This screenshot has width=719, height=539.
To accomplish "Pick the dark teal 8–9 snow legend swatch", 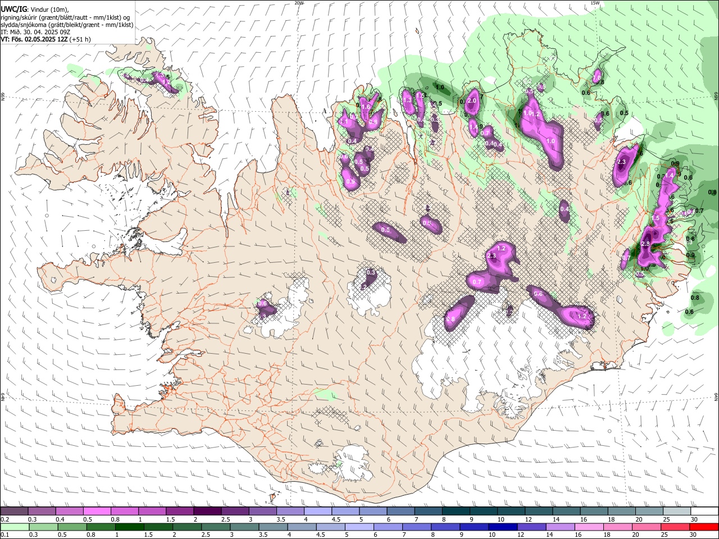I will pos(456,511).
